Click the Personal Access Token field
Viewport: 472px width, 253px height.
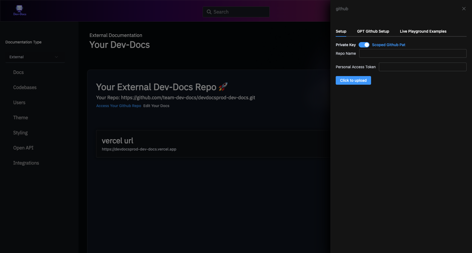(x=423, y=67)
